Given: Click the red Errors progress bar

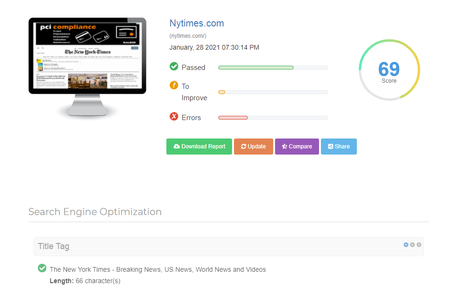Looking at the screenshot, I should click(x=273, y=118).
